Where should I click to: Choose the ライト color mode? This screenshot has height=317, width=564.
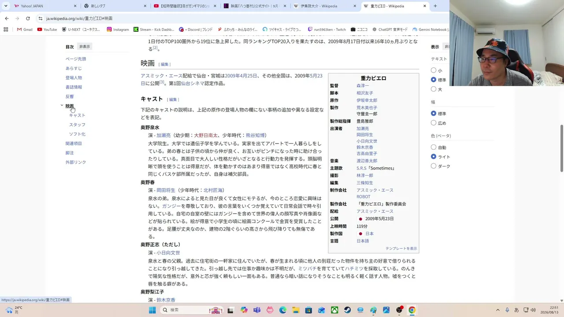pos(434,157)
